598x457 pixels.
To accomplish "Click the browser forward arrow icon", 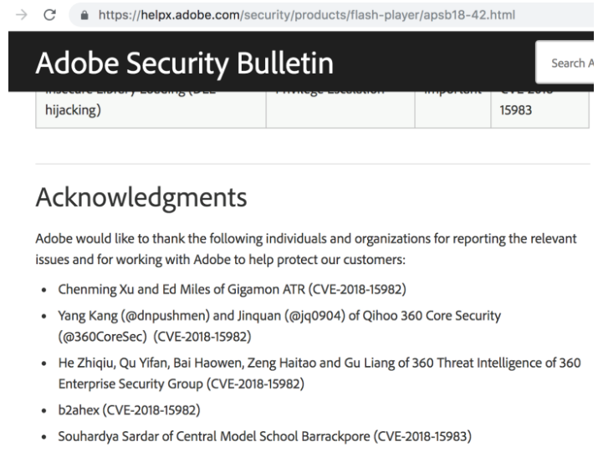I will pos(22,15).
